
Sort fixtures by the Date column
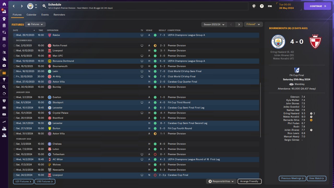tap(16, 30)
